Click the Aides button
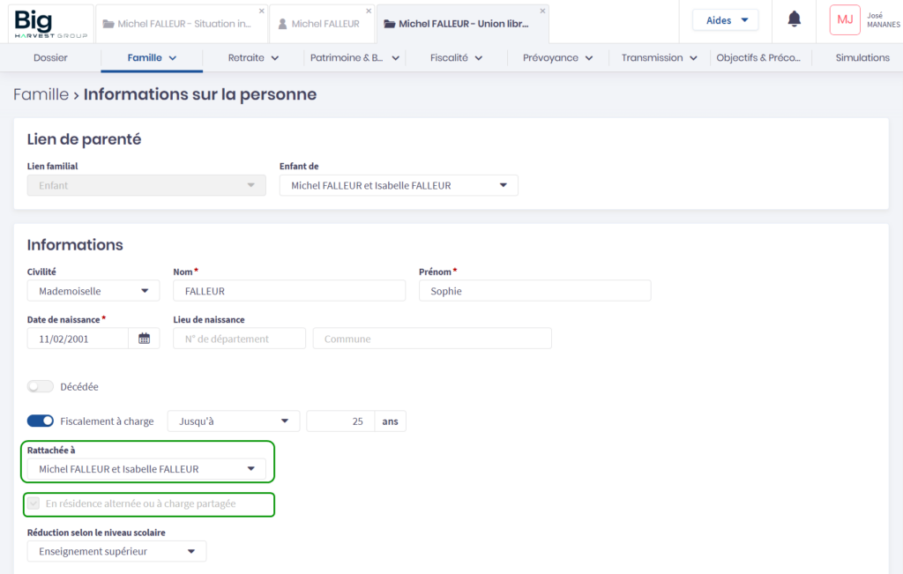The height and width of the screenshot is (574, 903). 725,20
